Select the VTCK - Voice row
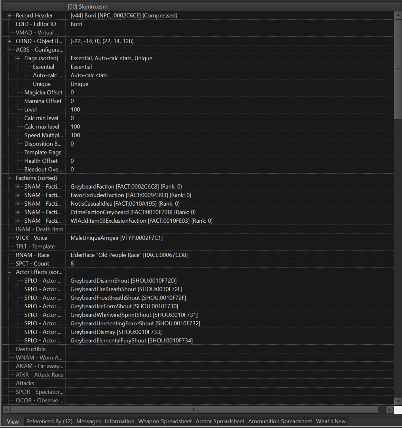 (198, 238)
